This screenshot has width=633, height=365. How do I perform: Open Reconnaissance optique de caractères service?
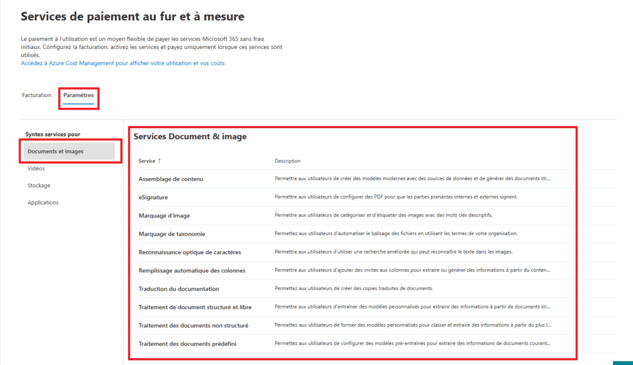click(190, 252)
